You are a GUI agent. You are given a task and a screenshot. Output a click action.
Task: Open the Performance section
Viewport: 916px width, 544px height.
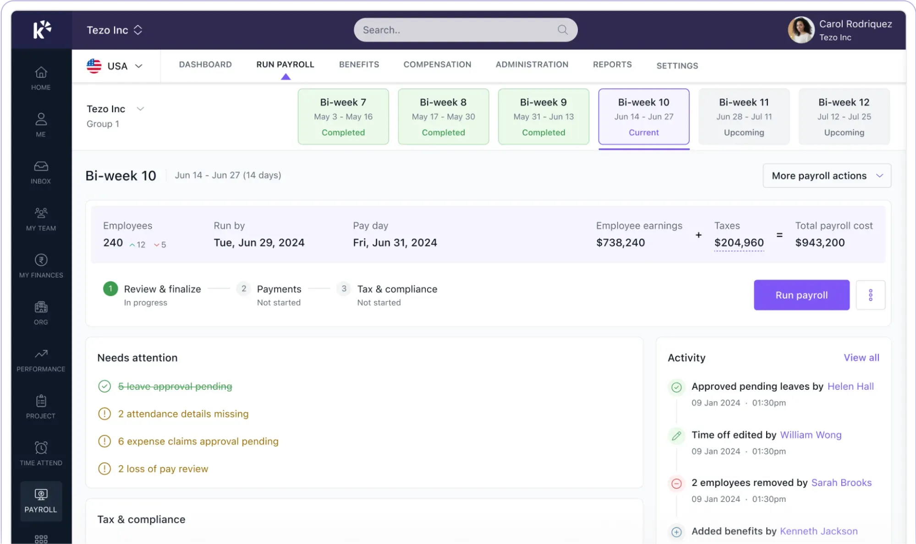click(41, 359)
